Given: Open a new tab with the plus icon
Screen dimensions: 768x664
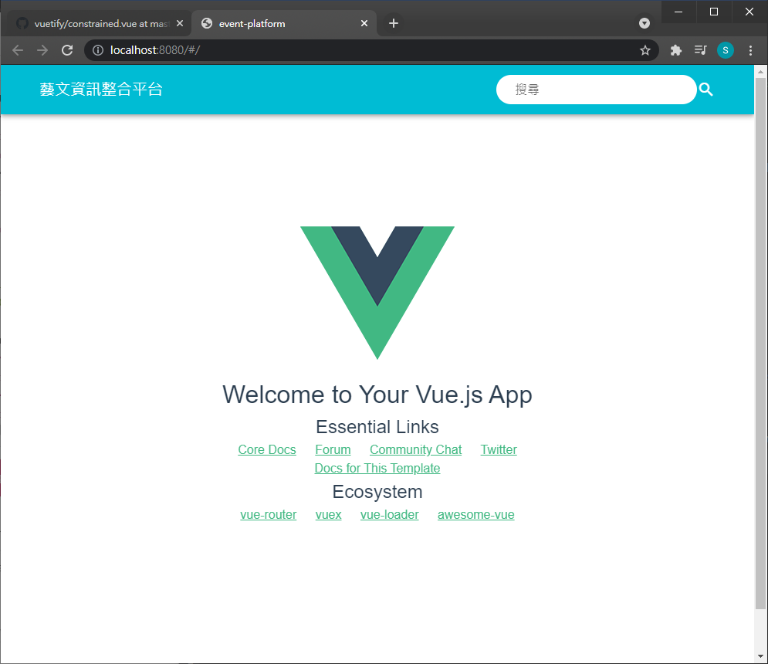Looking at the screenshot, I should [394, 23].
